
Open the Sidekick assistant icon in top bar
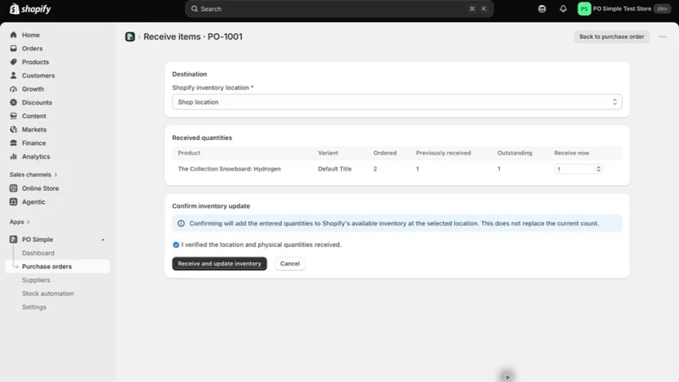[x=542, y=8]
